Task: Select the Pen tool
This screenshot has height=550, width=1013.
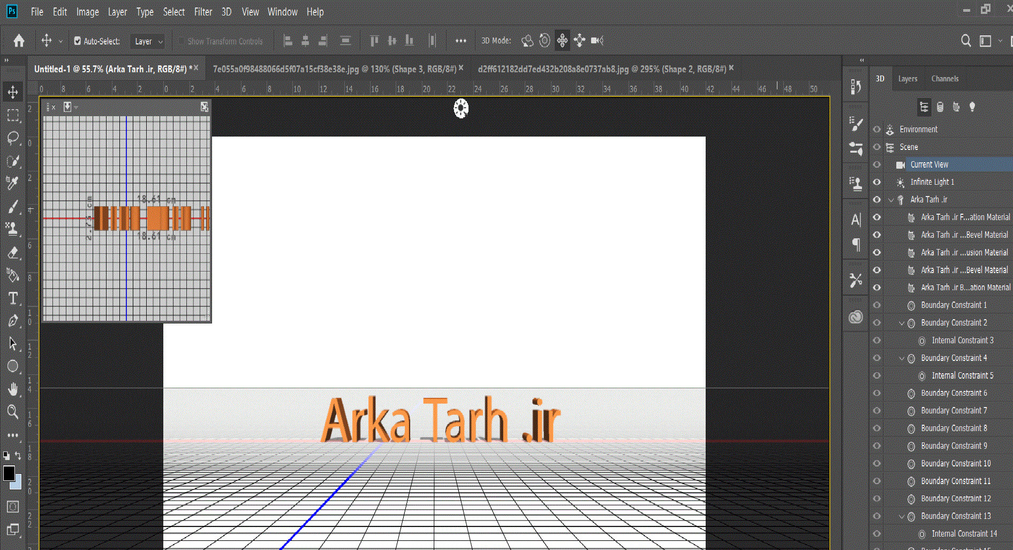Action: (13, 321)
